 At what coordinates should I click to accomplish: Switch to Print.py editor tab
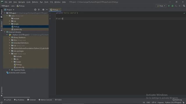click(55, 10)
